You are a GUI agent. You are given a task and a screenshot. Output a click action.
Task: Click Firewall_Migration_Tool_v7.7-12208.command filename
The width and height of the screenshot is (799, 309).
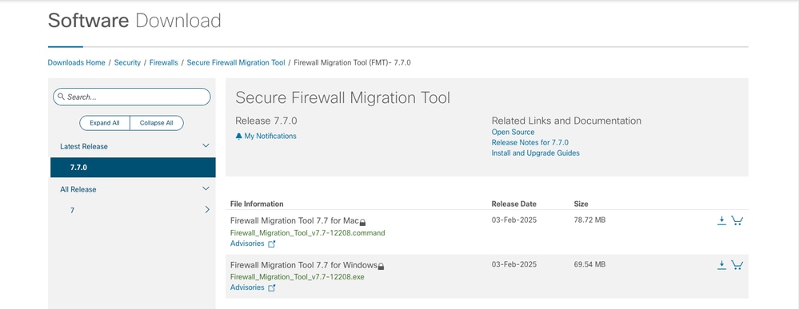click(308, 232)
